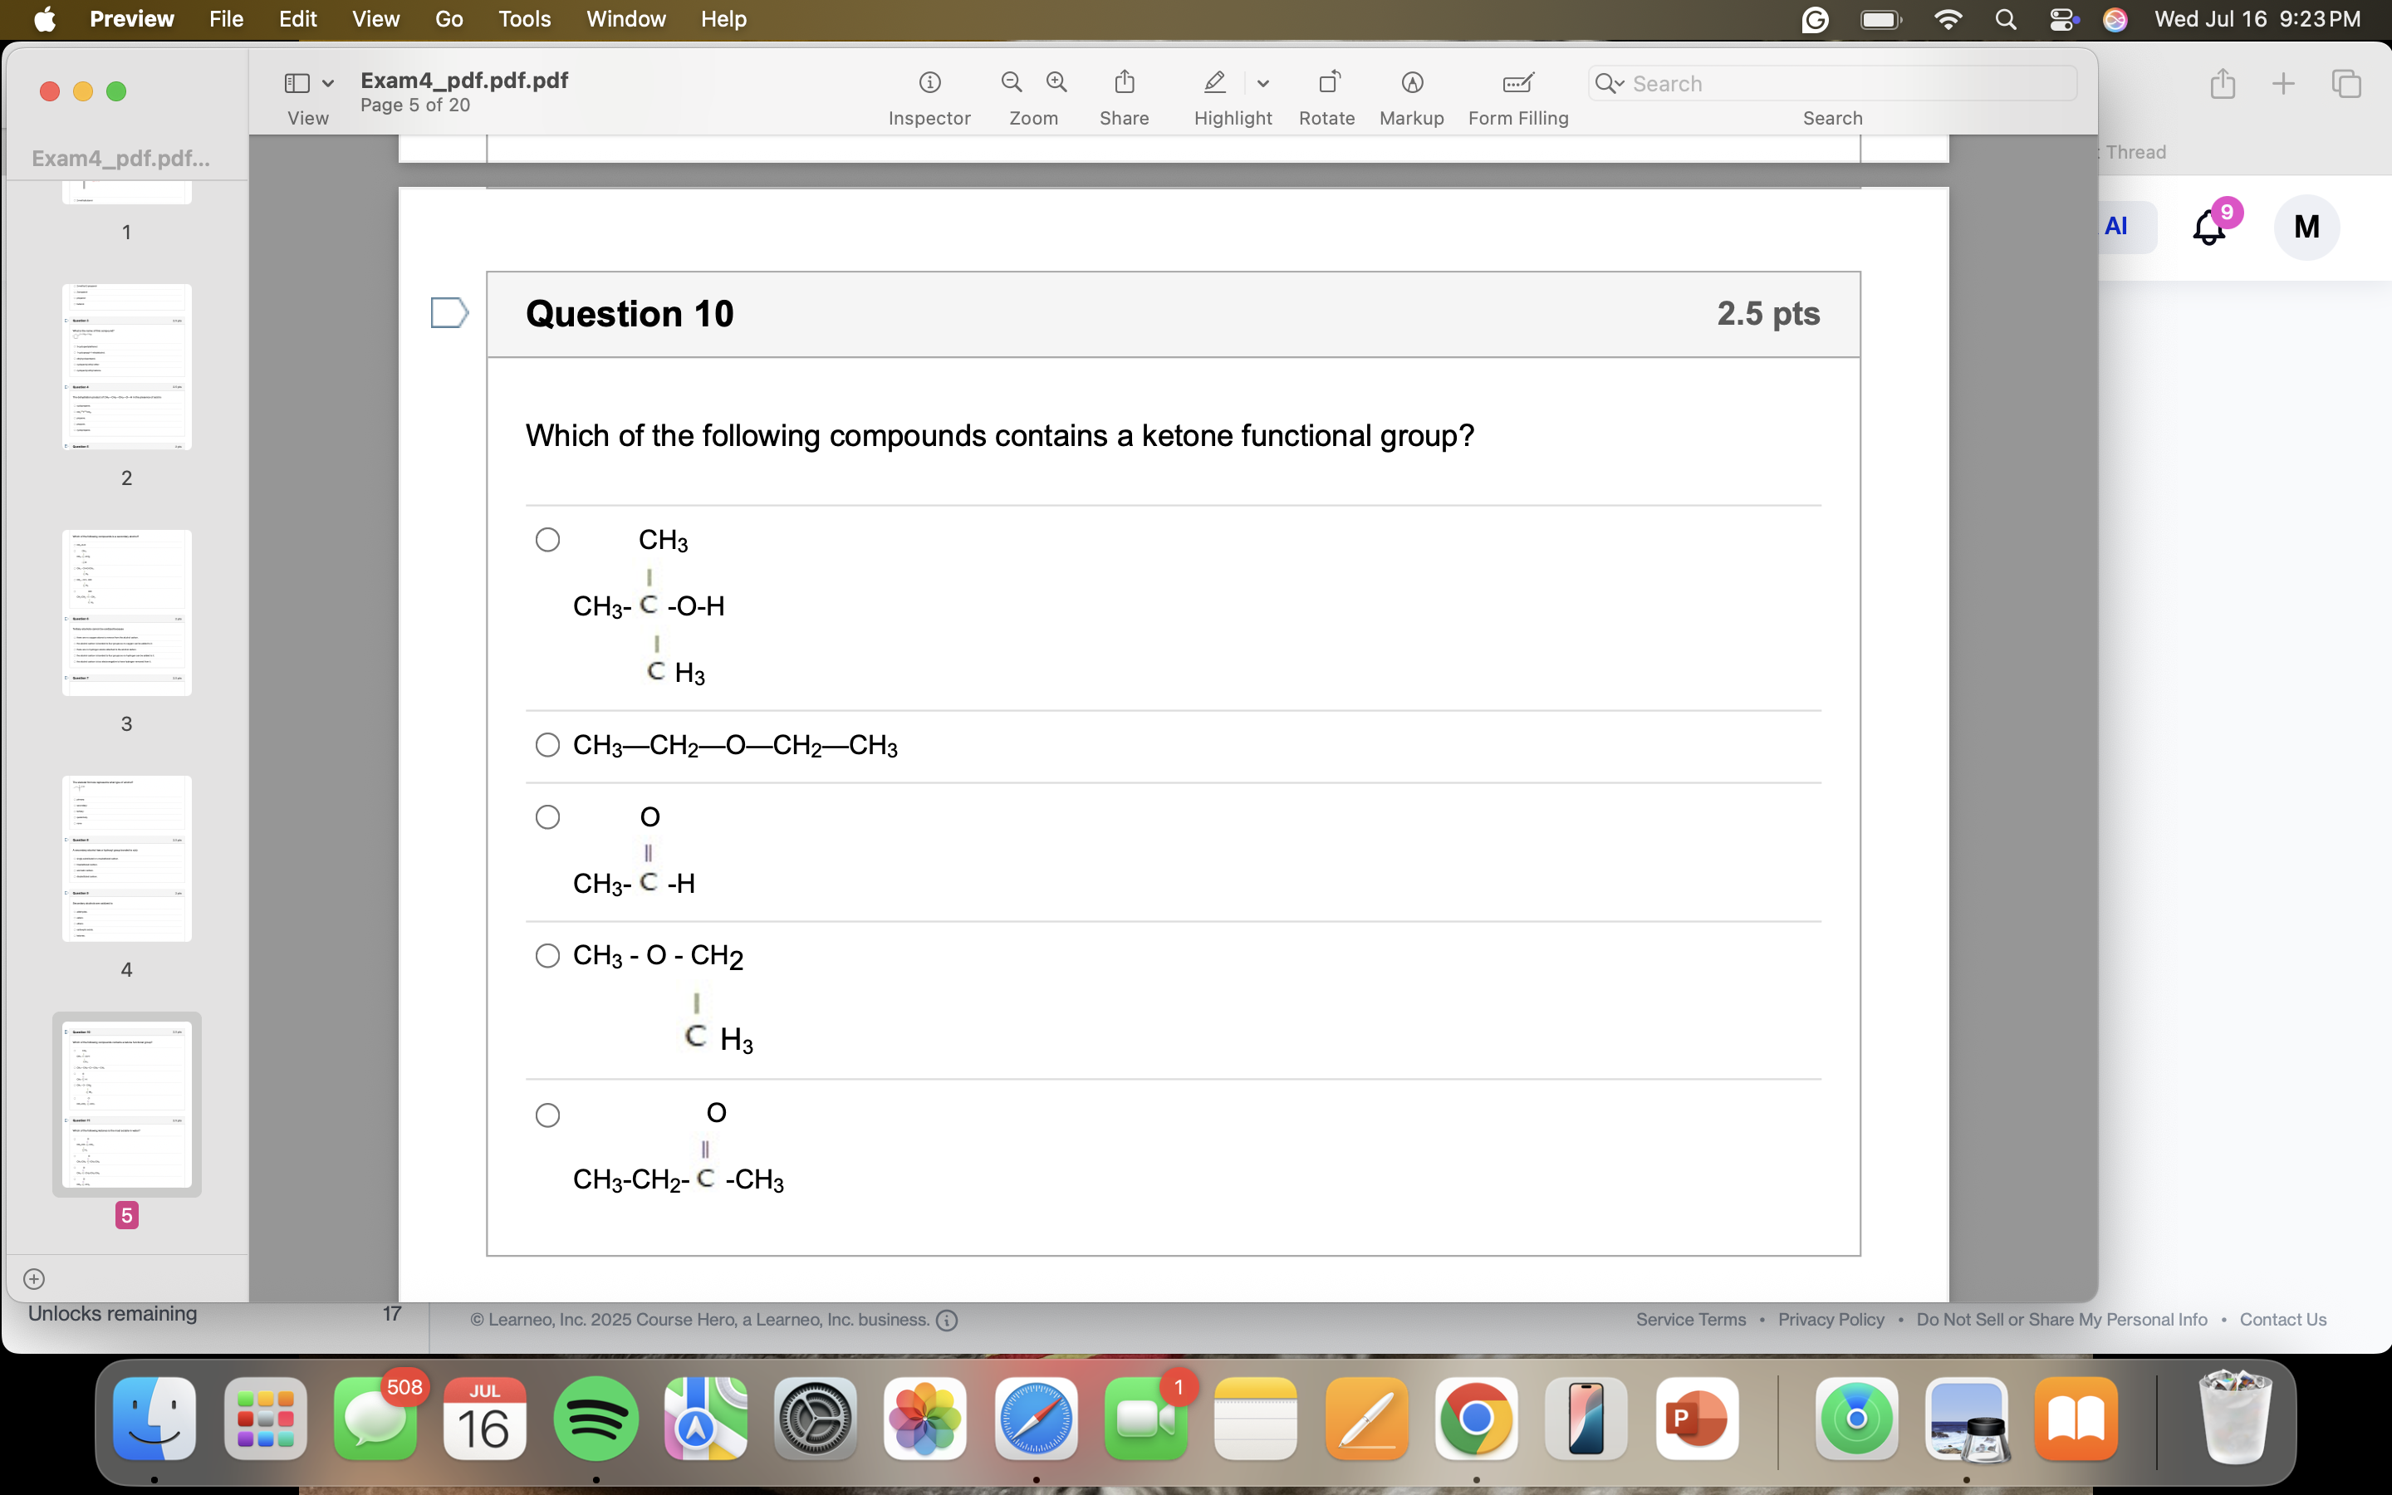Choose the aldehyde answer CH3-C(=O)-H
The image size is (2392, 1495).
tap(547, 816)
